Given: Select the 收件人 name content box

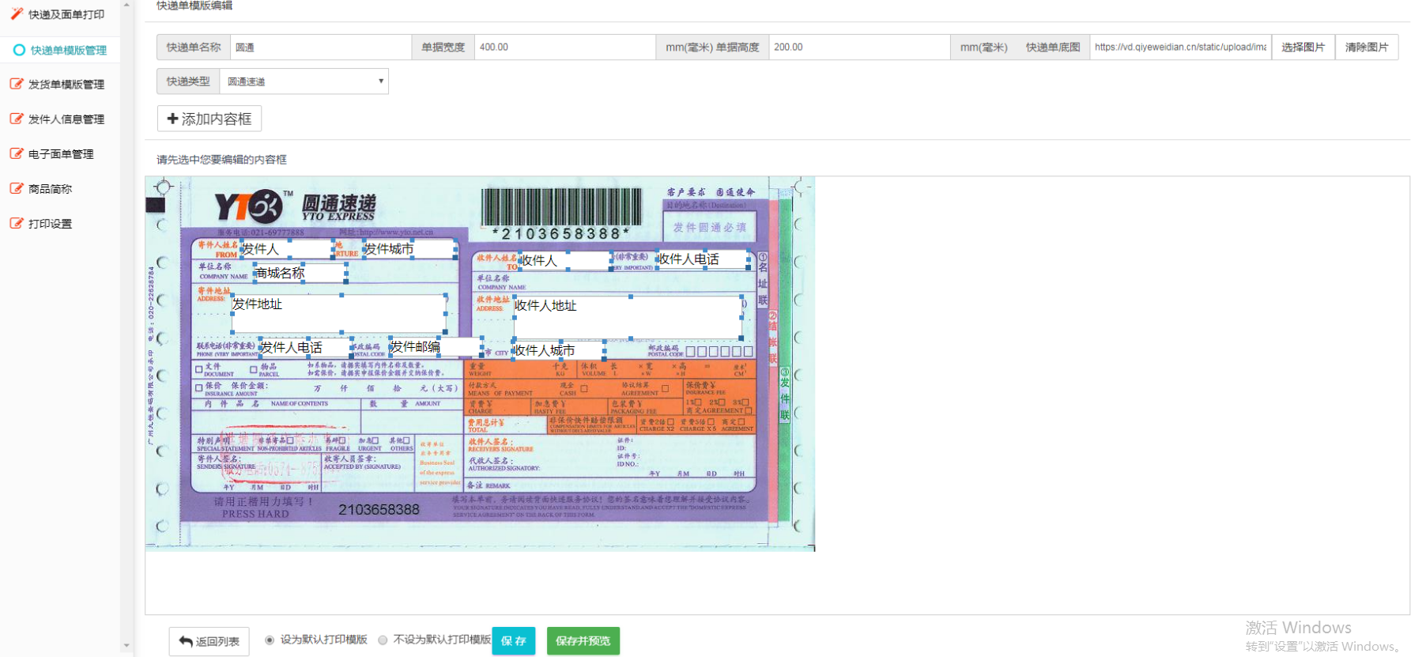Looking at the screenshot, I should click(x=566, y=260).
